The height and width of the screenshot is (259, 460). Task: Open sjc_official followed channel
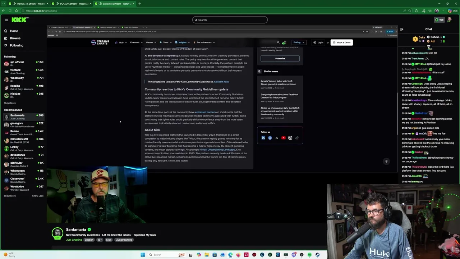point(23,63)
